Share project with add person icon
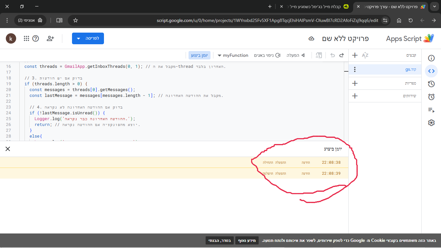441x248 pixels. point(50,38)
